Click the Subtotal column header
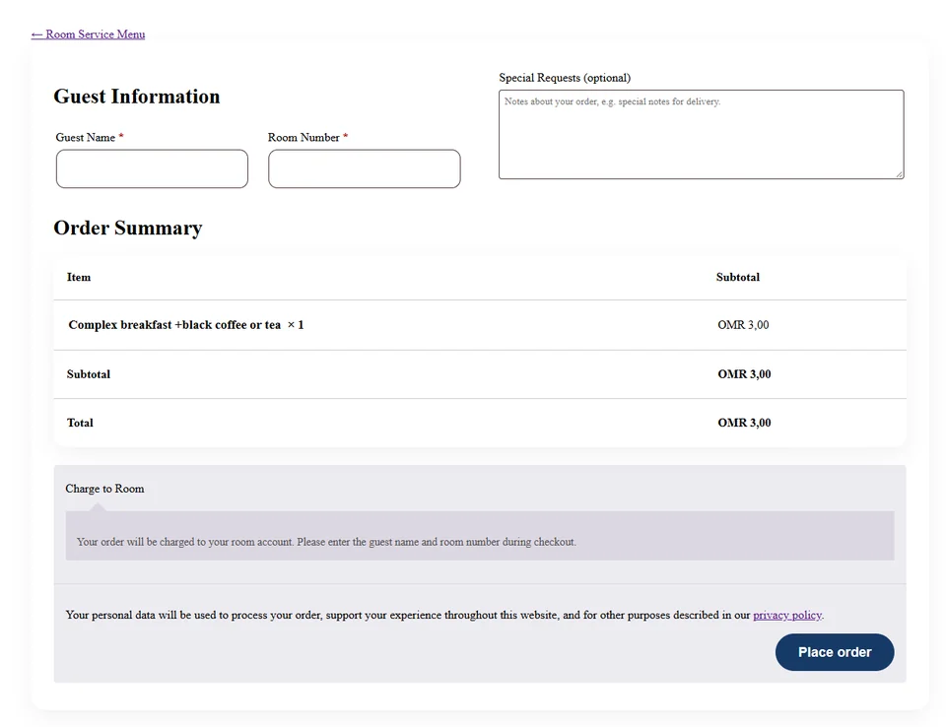Viewport: 946px width, 727px height. click(x=738, y=277)
